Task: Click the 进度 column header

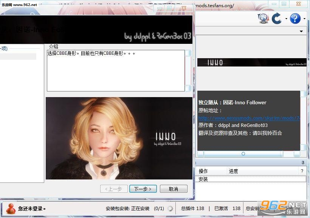Action: pyautogui.click(x=262, y=171)
